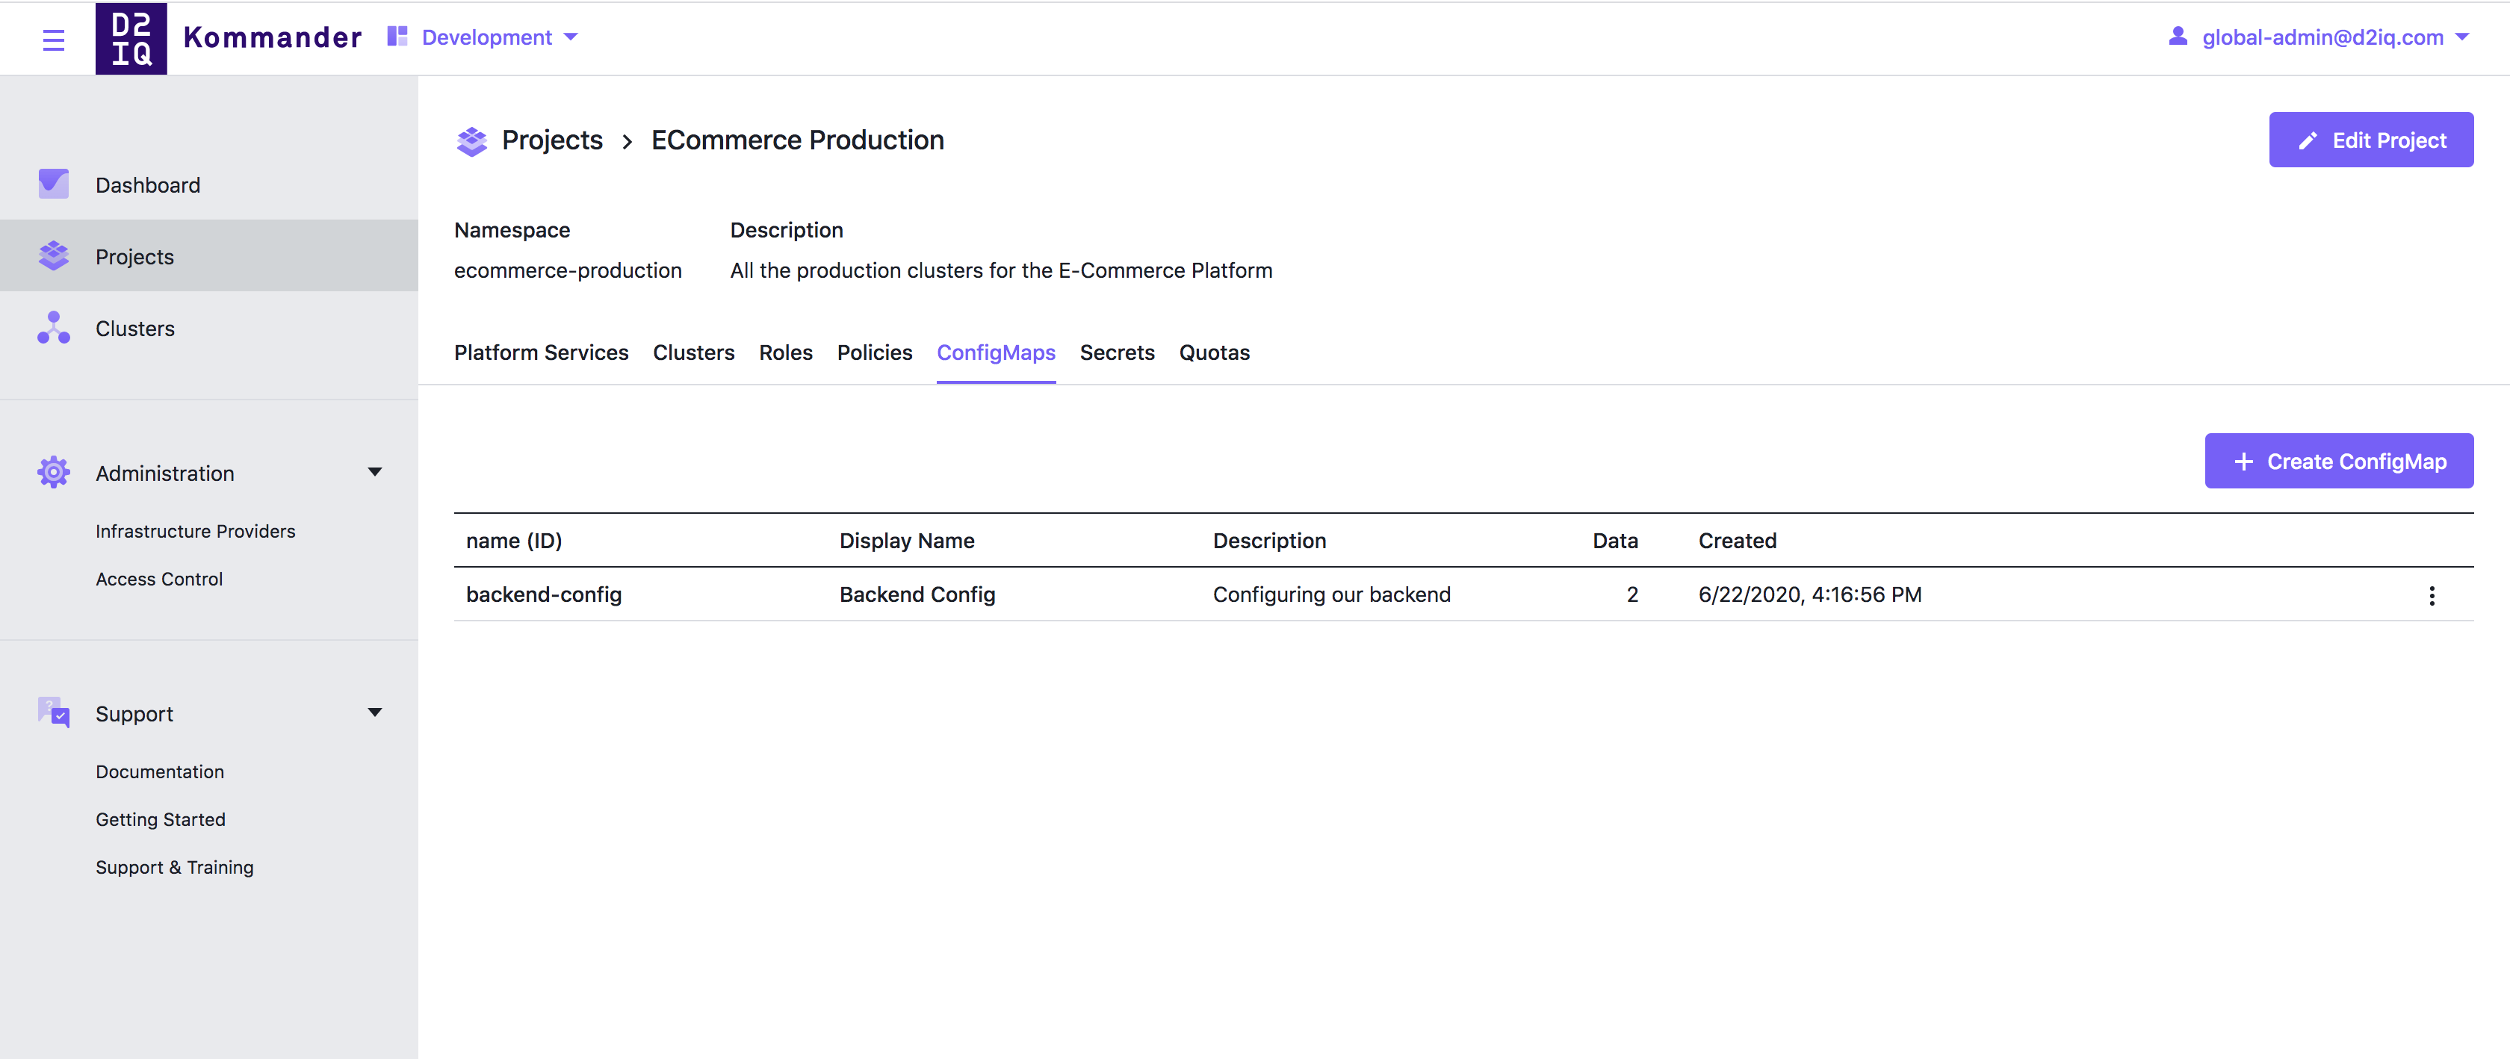Open Infrastructure Providers settings
The image size is (2510, 1059).
193,531
